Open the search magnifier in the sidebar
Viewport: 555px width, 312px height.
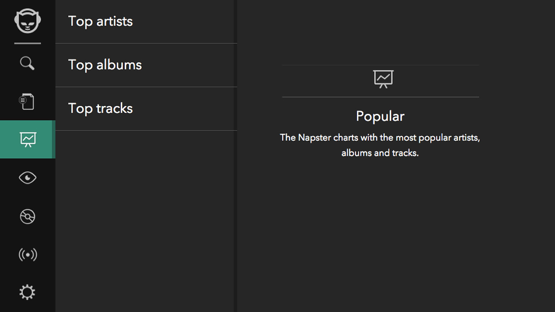pos(27,63)
